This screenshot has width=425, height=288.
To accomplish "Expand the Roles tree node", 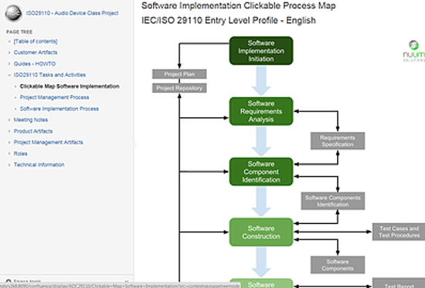I will coord(9,154).
